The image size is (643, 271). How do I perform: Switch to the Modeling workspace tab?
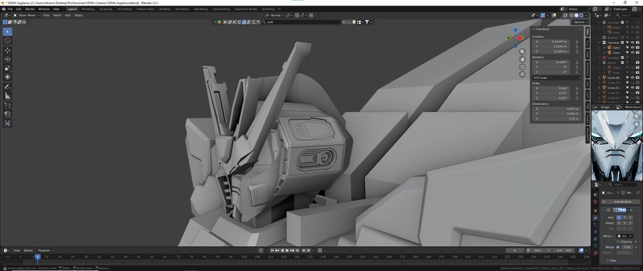tap(88, 9)
